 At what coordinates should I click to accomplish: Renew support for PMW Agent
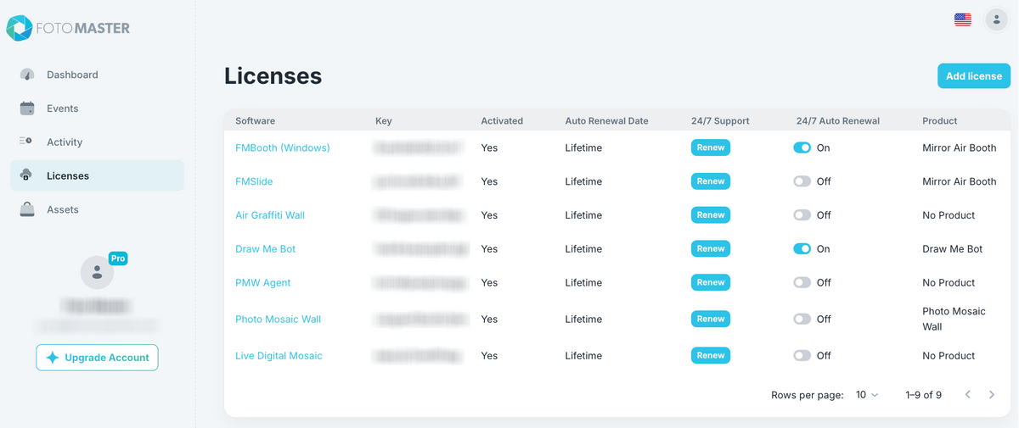pyautogui.click(x=711, y=283)
